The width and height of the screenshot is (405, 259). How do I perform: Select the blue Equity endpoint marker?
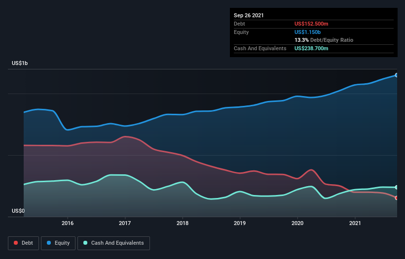coord(397,75)
